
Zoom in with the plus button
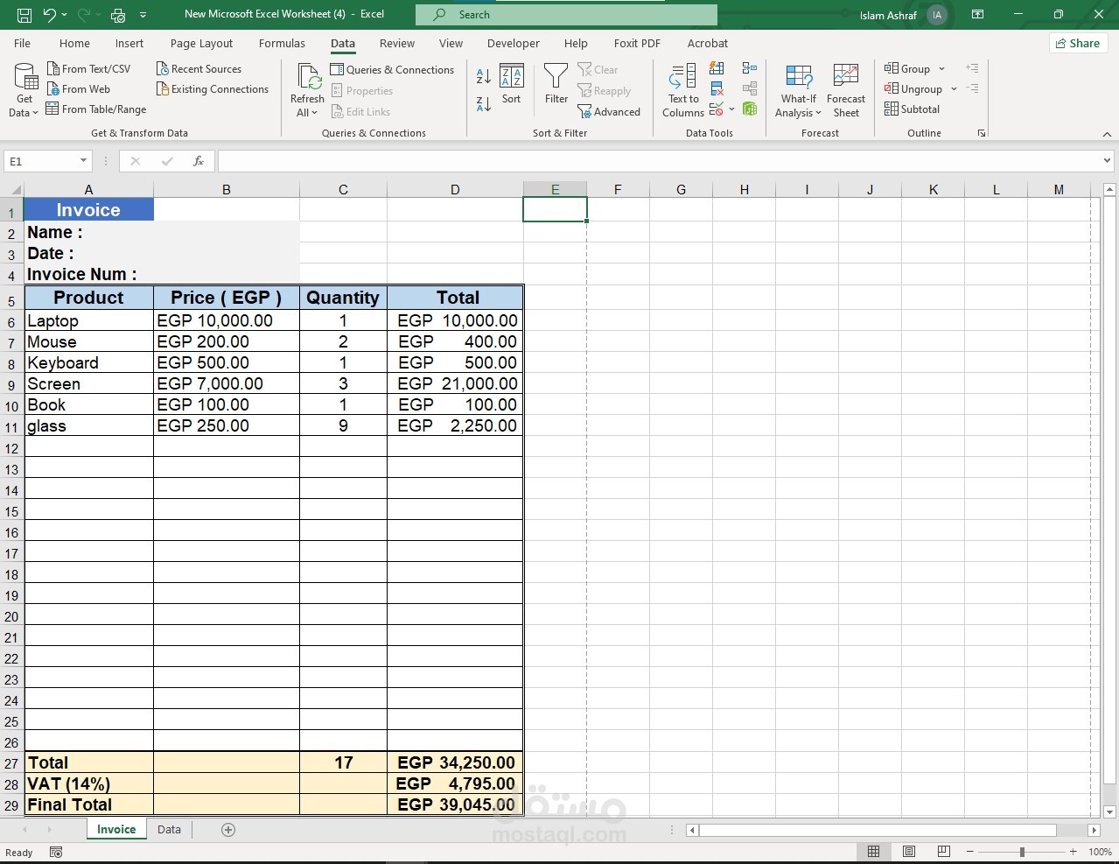coord(1074,852)
